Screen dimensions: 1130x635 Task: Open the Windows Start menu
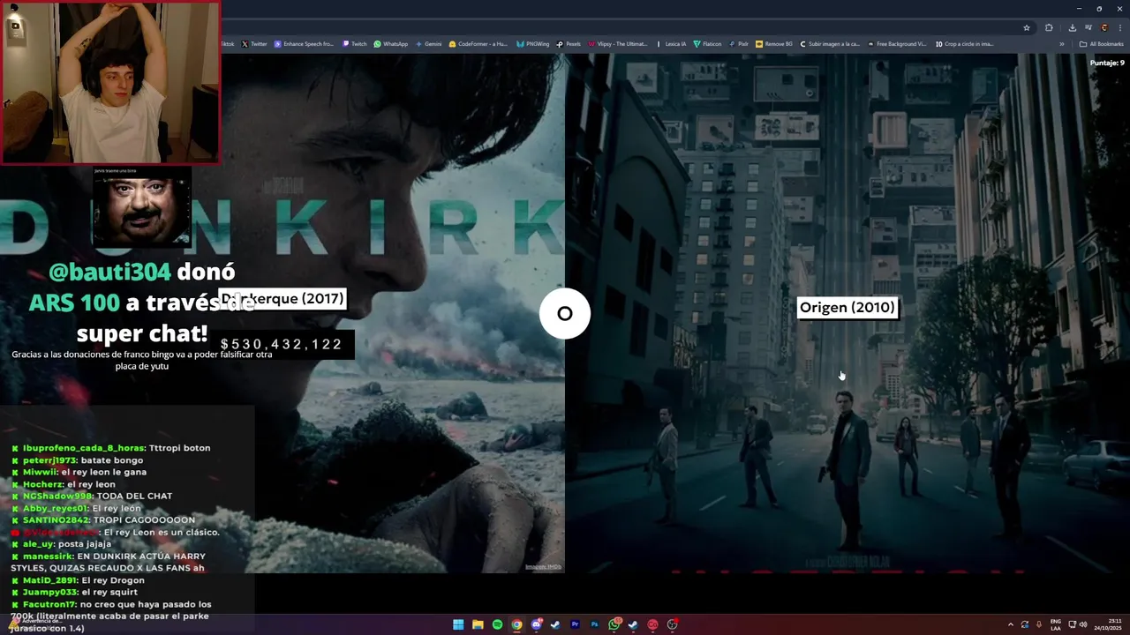coord(458,624)
